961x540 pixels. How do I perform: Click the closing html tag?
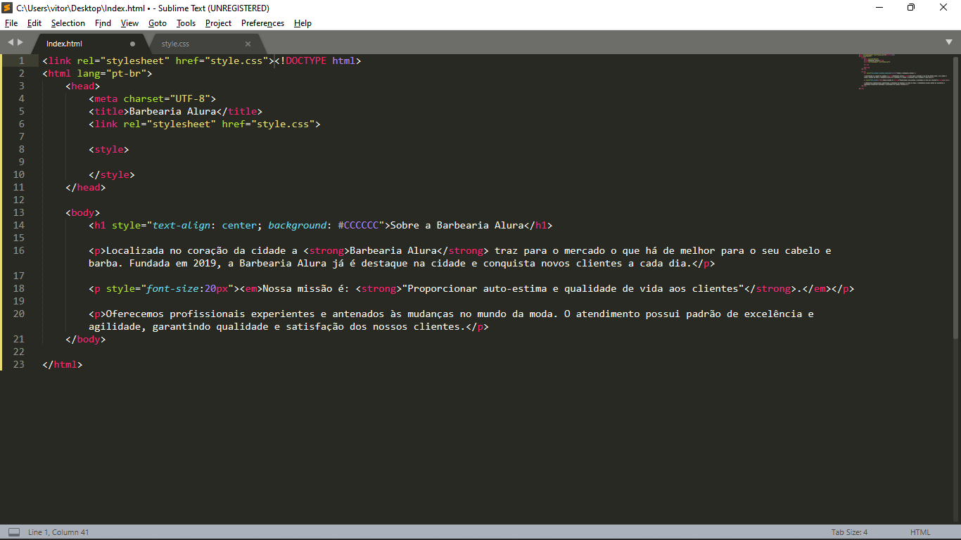coord(63,364)
